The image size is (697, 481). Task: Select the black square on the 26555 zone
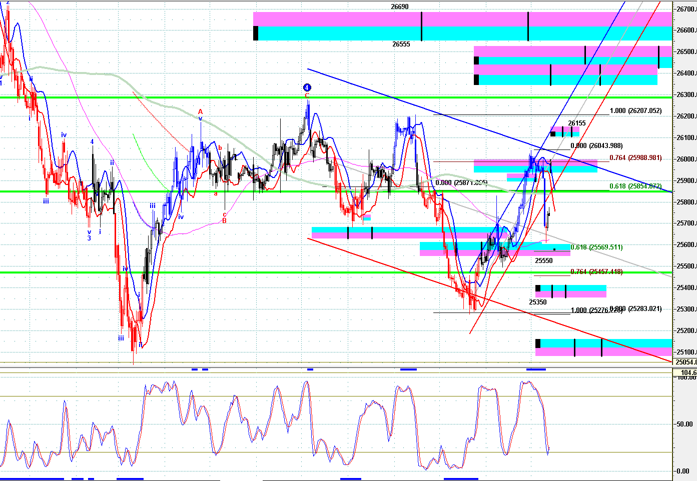pos(256,33)
